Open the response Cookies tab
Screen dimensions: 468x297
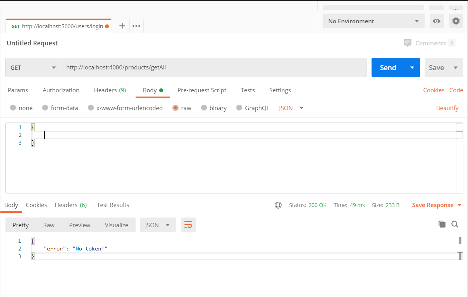click(x=36, y=205)
